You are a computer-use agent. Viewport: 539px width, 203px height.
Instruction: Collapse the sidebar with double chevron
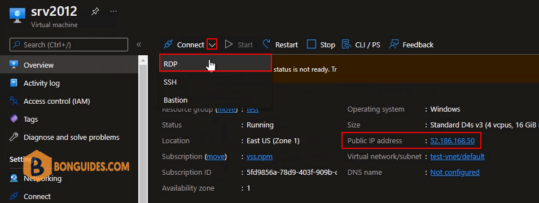point(139,45)
